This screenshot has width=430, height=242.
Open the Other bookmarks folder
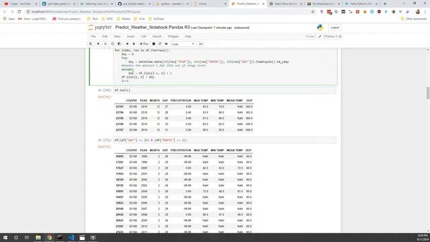[414, 19]
